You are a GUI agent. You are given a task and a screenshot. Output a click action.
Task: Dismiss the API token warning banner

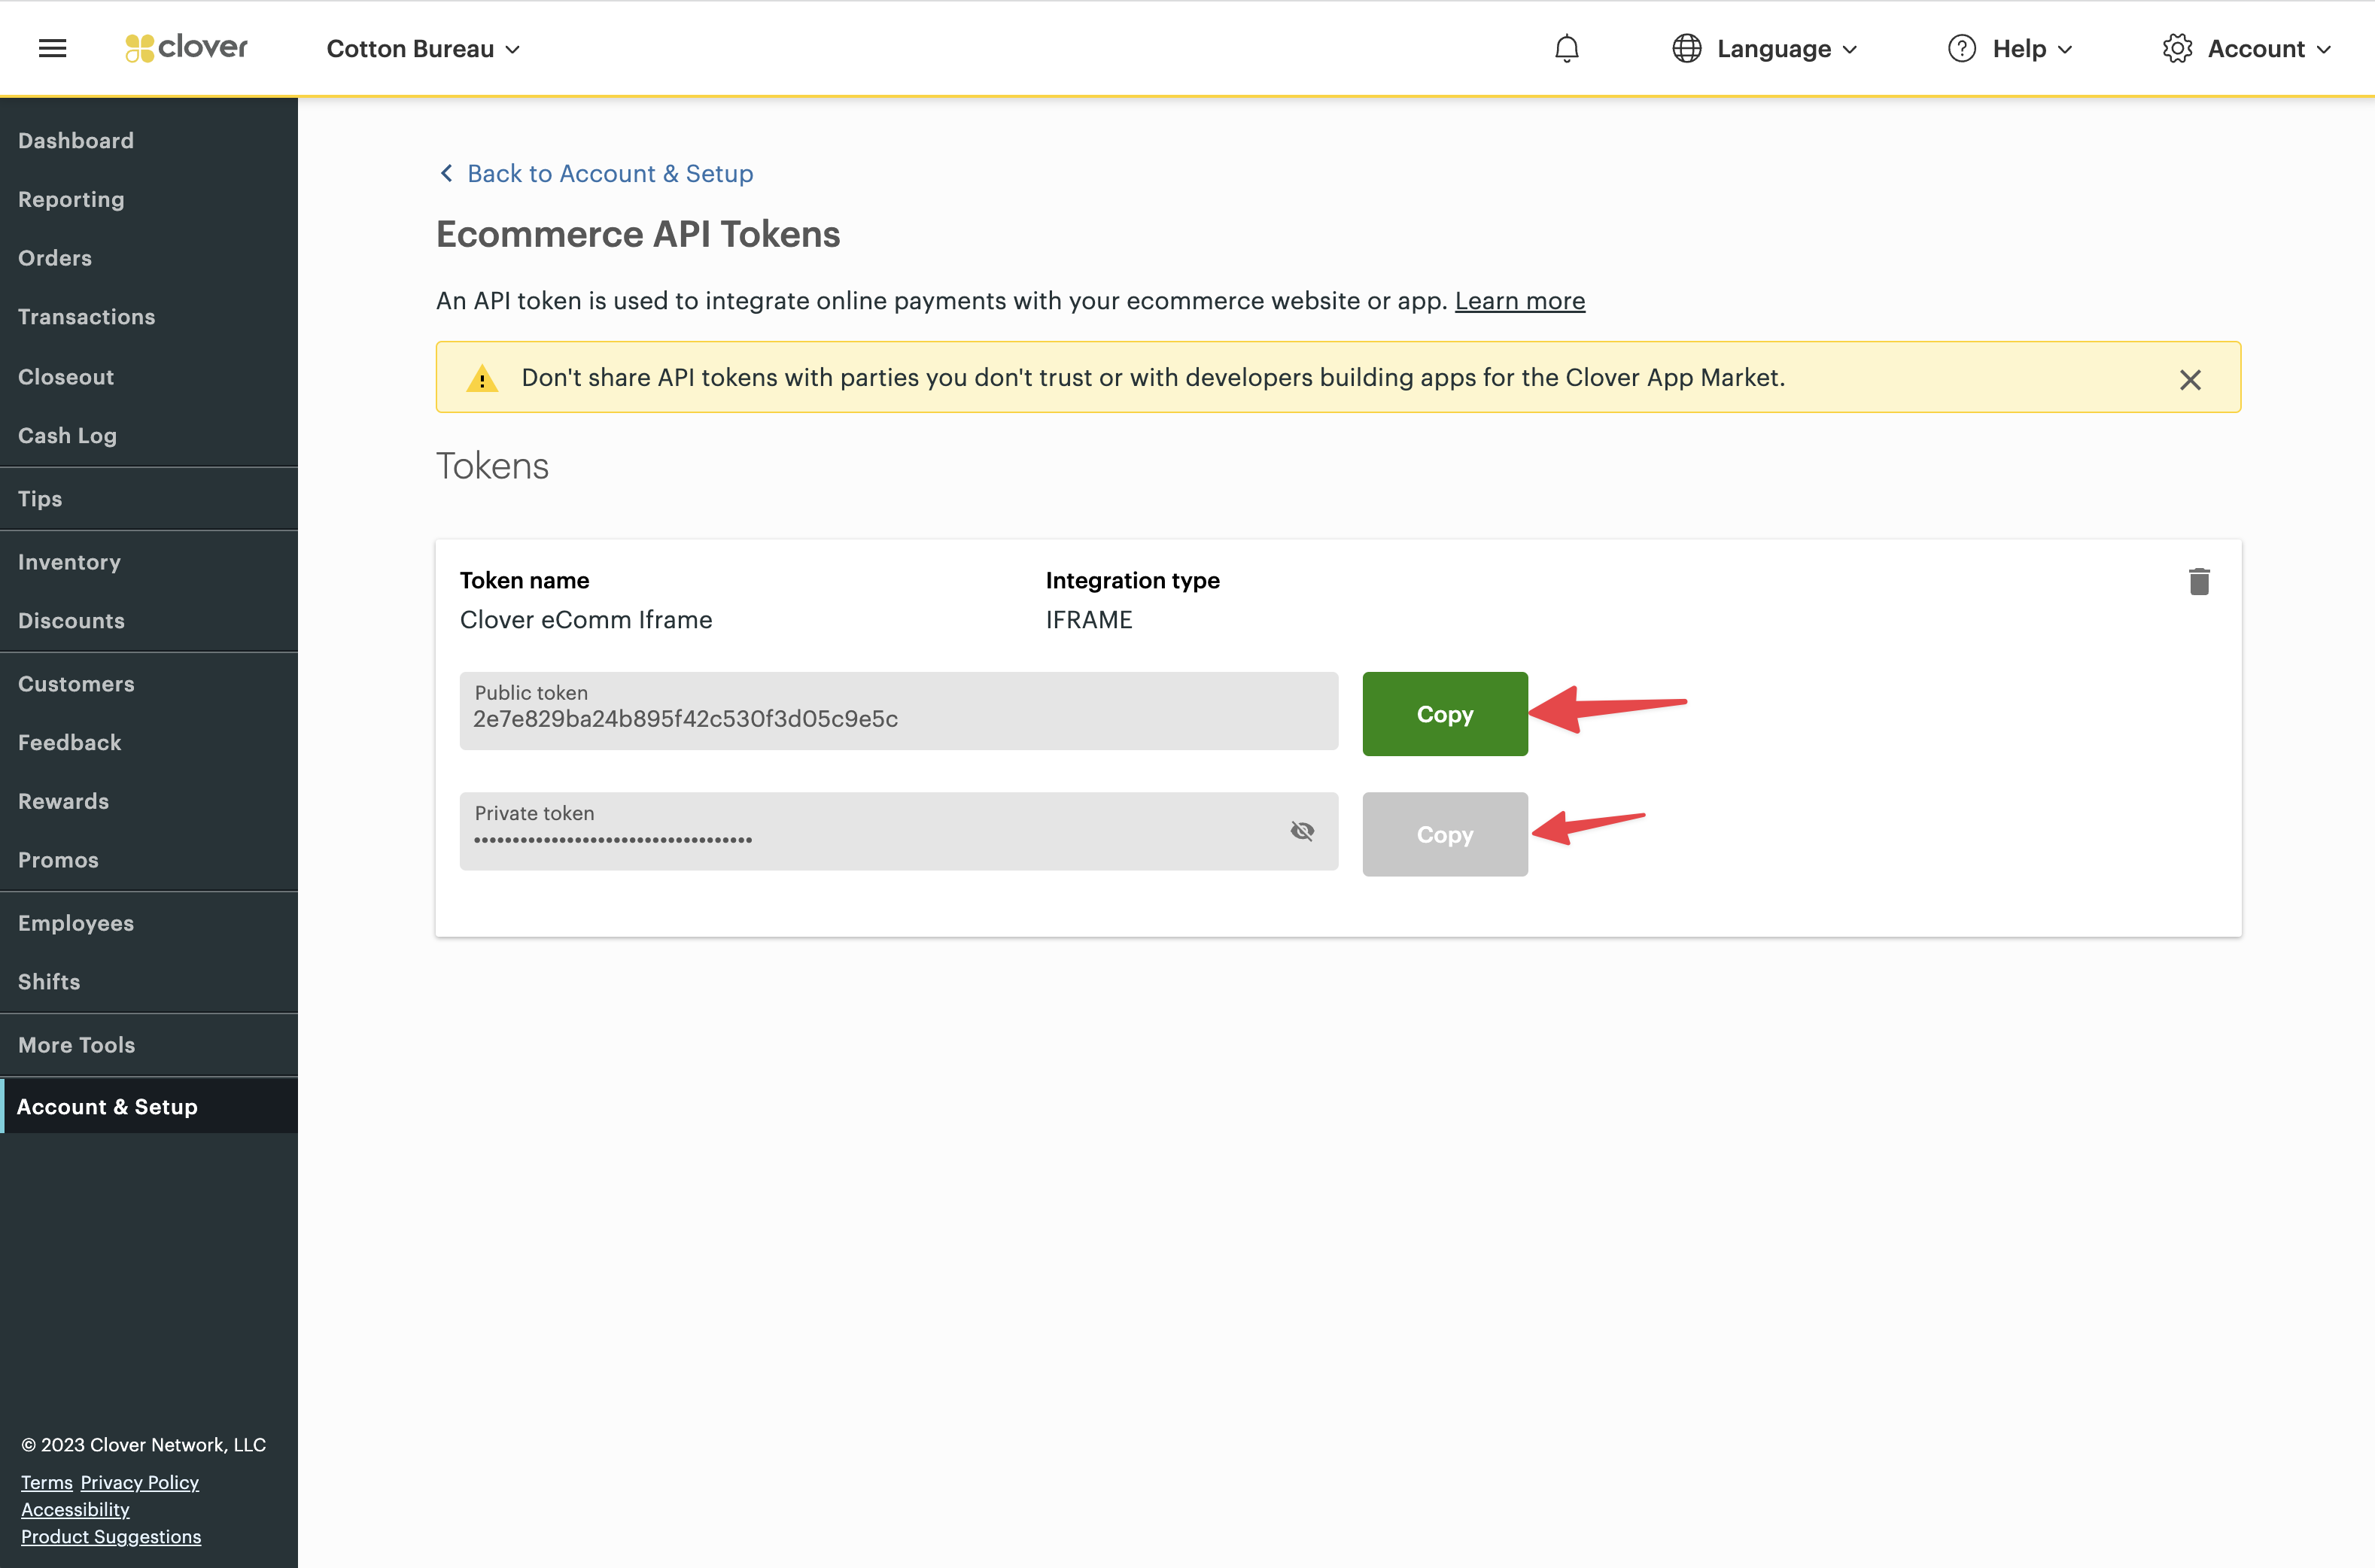coord(2190,378)
